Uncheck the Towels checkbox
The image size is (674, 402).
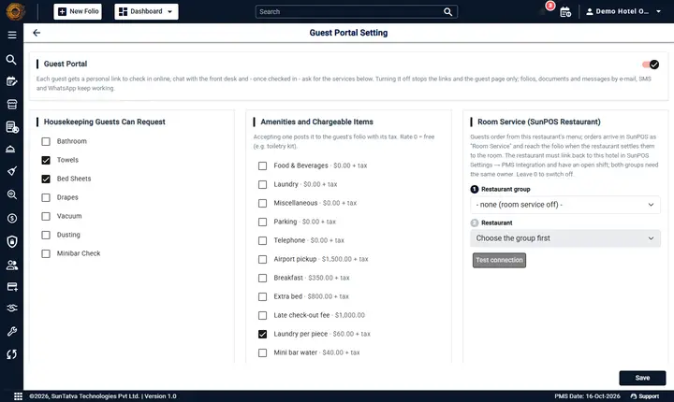tap(46, 160)
